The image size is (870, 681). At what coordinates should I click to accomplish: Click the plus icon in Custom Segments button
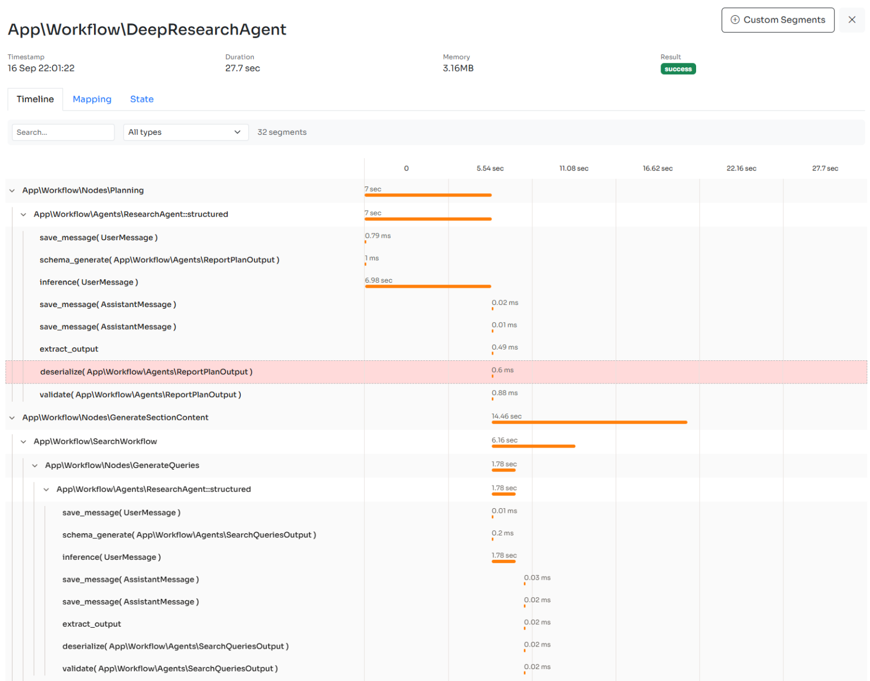click(735, 19)
